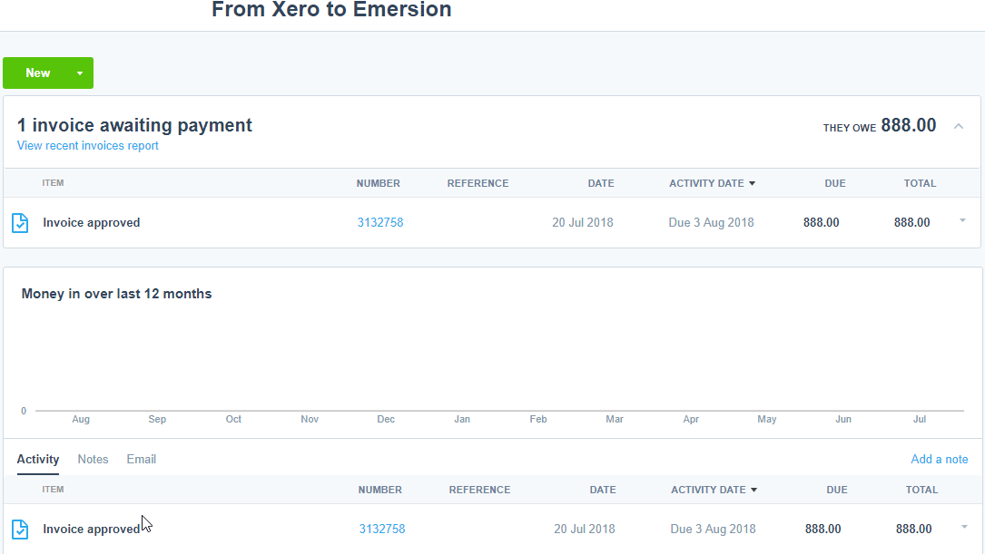Switch to the Notes tab
The height and width of the screenshot is (554, 985).
click(93, 460)
